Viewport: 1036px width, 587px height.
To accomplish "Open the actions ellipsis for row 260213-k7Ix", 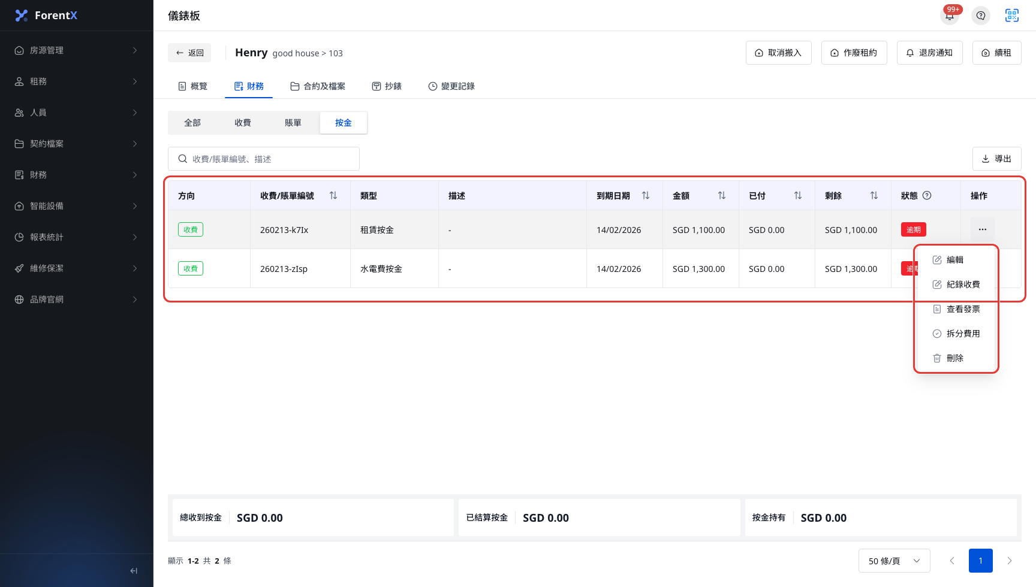I will (x=983, y=229).
